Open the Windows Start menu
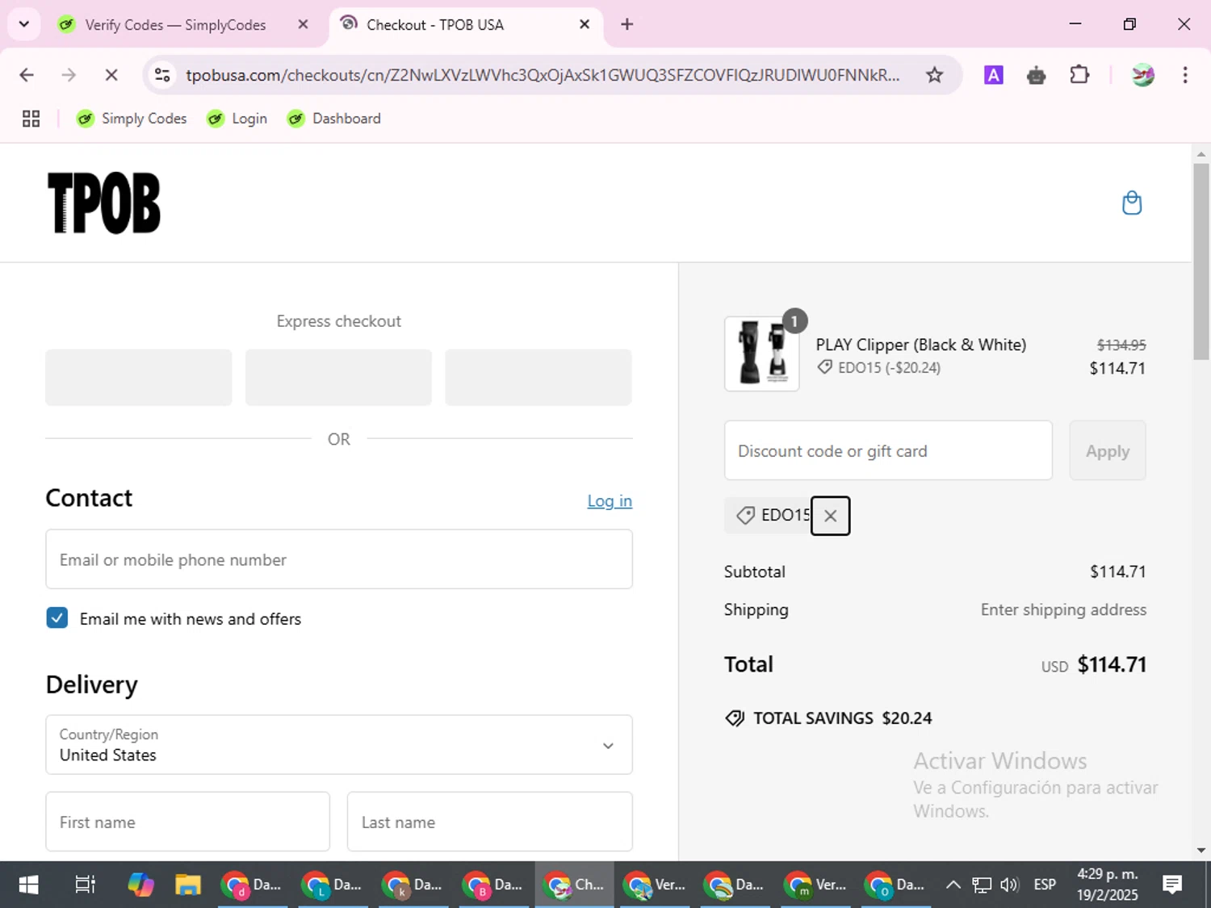This screenshot has height=908, width=1211. point(28,885)
